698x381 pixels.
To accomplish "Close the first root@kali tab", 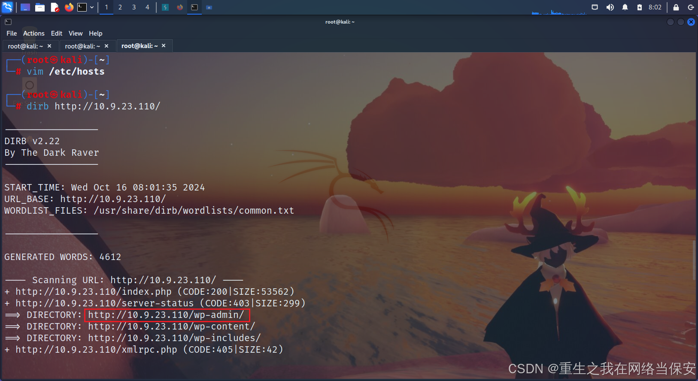I will coord(49,46).
